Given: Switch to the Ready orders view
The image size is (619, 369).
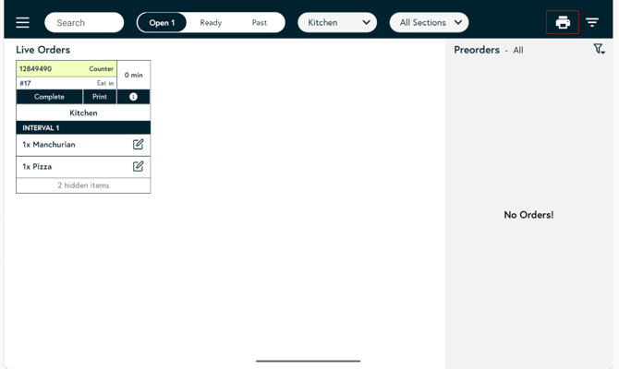Looking at the screenshot, I should (211, 23).
